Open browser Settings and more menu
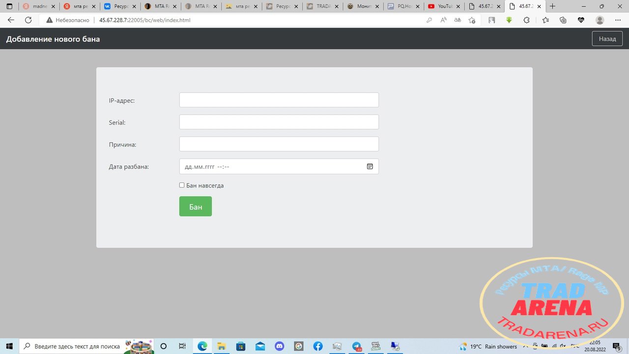 pyautogui.click(x=618, y=20)
